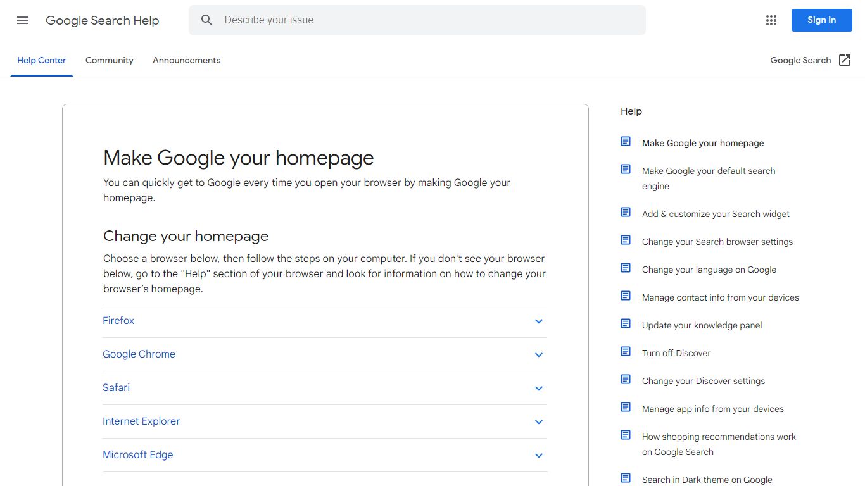The height and width of the screenshot is (486, 865).
Task: Click the external link icon beside Google Search
Action: pyautogui.click(x=845, y=60)
